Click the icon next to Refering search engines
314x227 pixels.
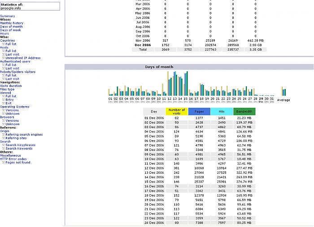pyautogui.click(x=4, y=135)
